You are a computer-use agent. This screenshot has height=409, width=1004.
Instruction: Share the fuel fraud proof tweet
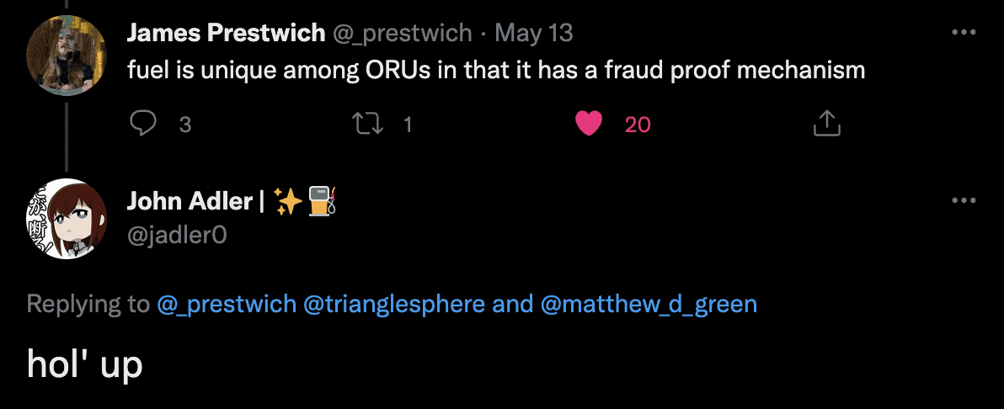(x=827, y=125)
